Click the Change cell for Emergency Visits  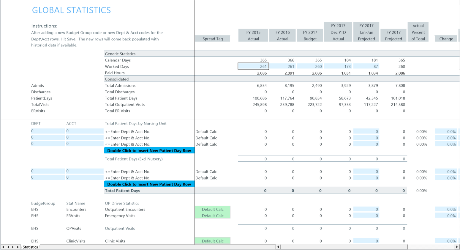pos(446,216)
